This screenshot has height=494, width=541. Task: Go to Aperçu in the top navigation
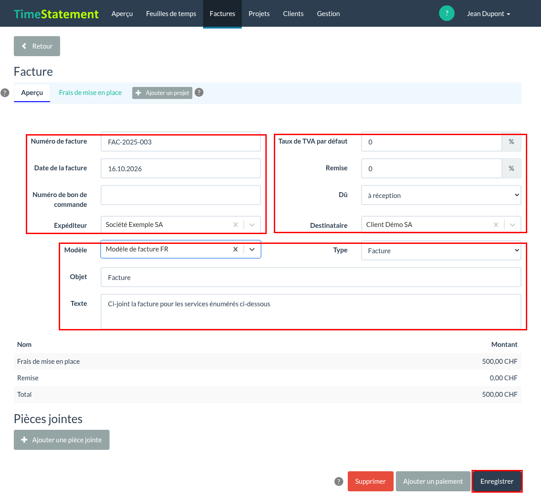coord(122,14)
